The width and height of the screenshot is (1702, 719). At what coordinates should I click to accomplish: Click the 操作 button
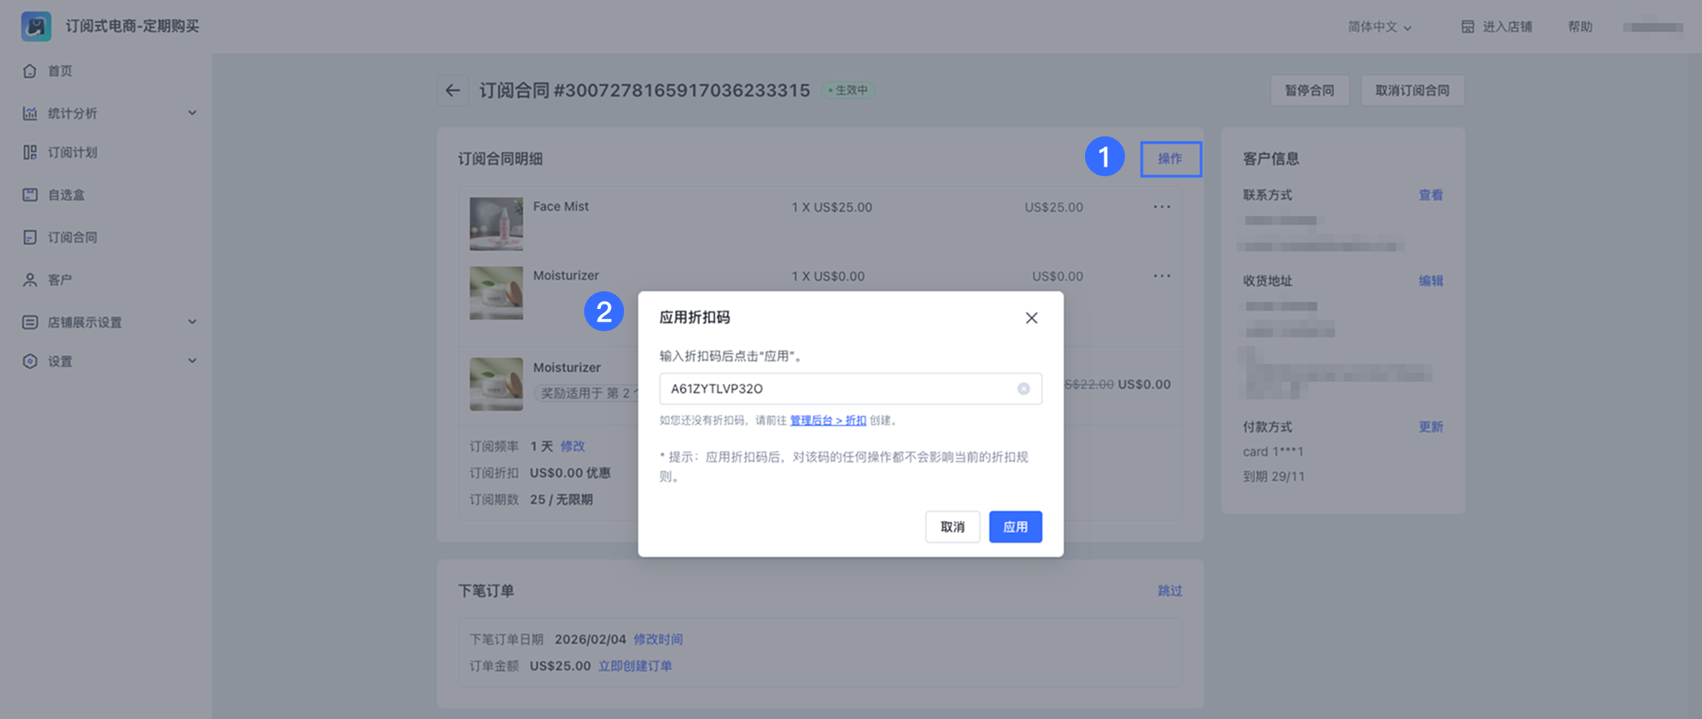(x=1171, y=159)
